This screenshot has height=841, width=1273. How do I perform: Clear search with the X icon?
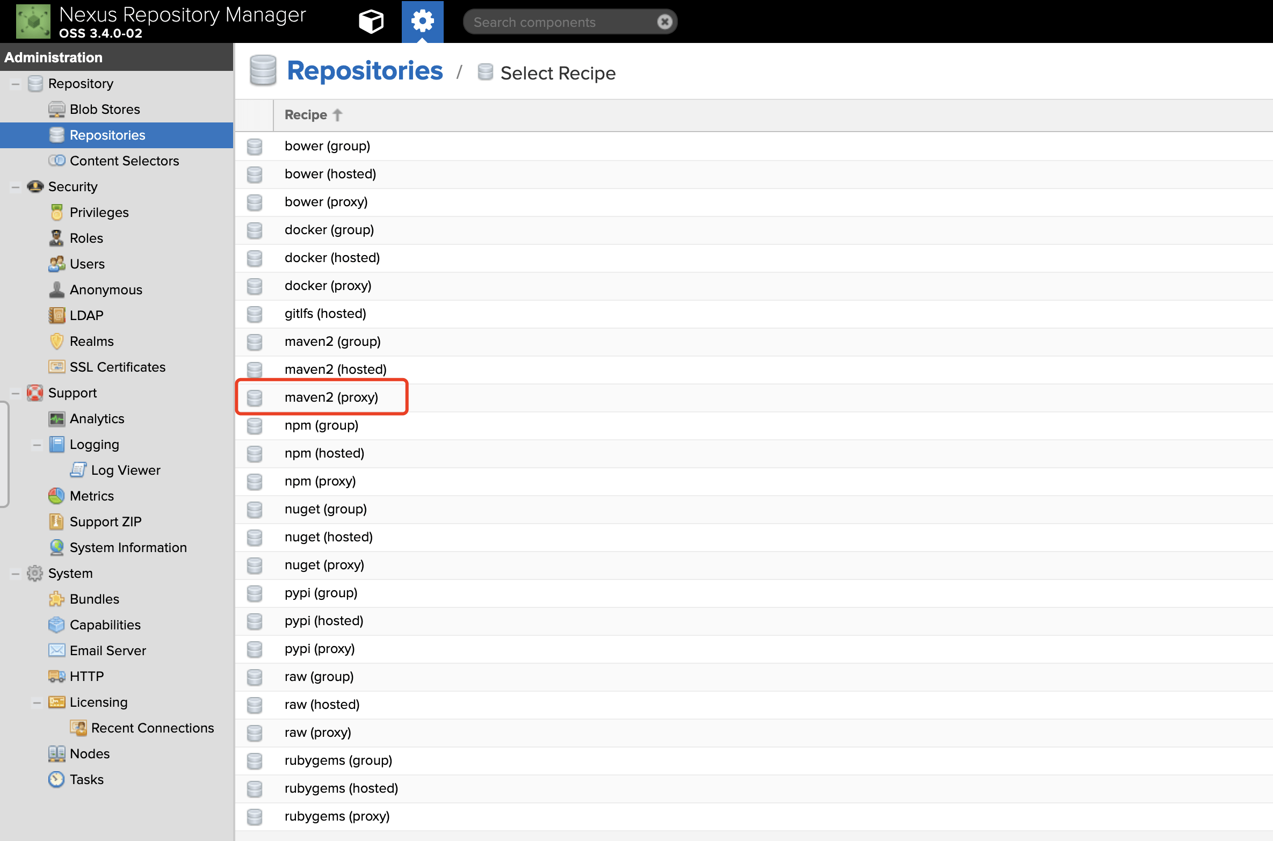(664, 22)
